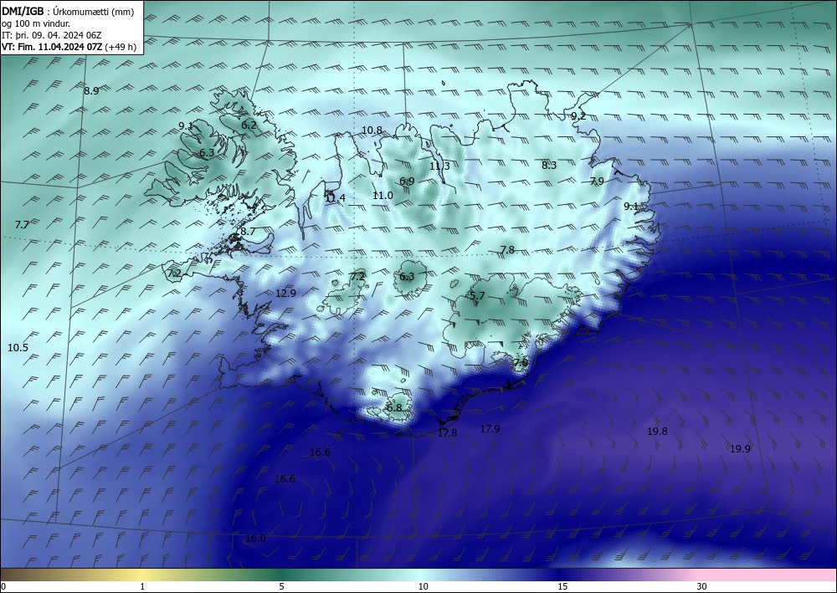Viewport: 837px width, 593px height.
Task: Click the 19.9 value label
Action: click(x=740, y=449)
